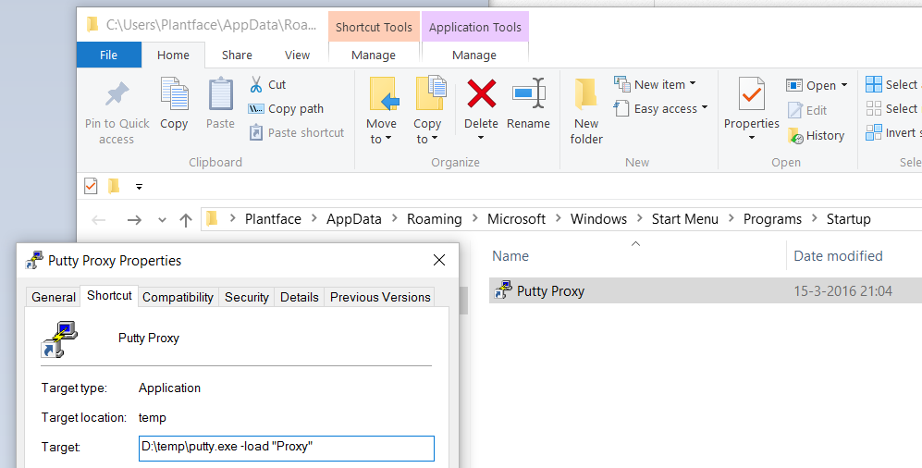The image size is (922, 468).
Task: Close the Putty Proxy Properties dialog
Action: [439, 261]
